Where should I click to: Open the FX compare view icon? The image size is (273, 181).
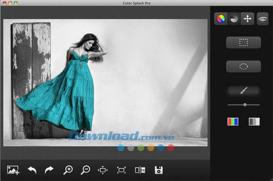[140, 170]
